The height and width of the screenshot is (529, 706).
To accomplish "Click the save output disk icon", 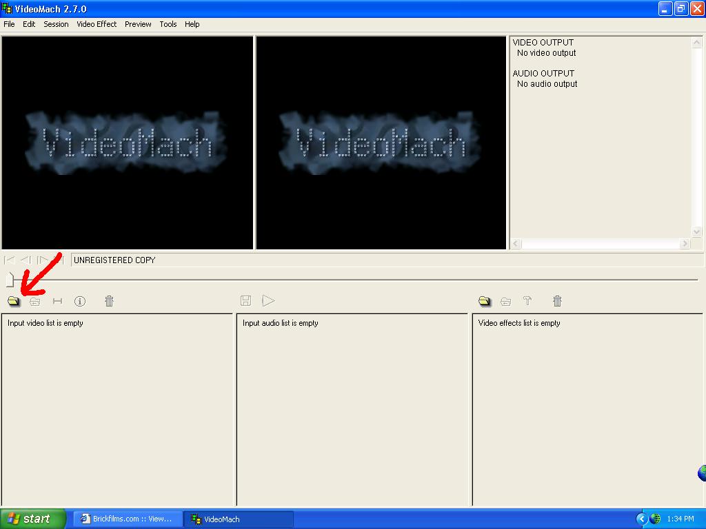I will (245, 300).
